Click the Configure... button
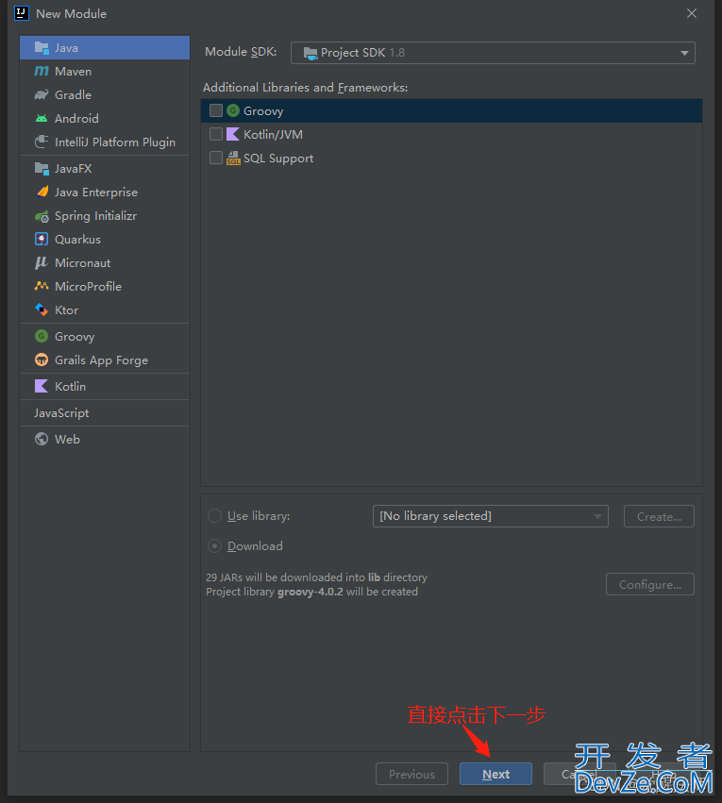The width and height of the screenshot is (722, 803). tap(650, 584)
